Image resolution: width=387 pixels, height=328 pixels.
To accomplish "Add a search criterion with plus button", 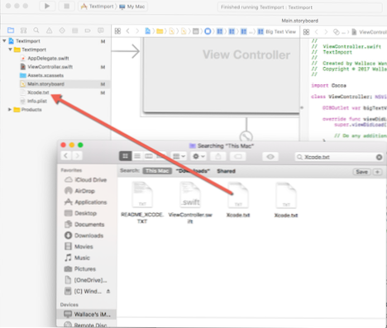I will (377, 172).
